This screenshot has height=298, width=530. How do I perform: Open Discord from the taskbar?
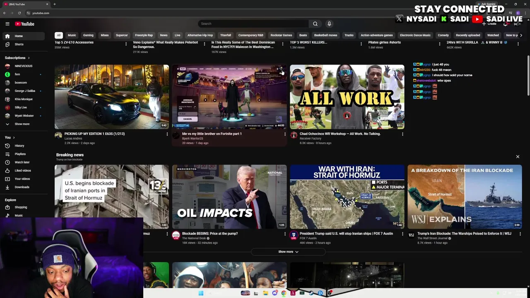coord(275,293)
